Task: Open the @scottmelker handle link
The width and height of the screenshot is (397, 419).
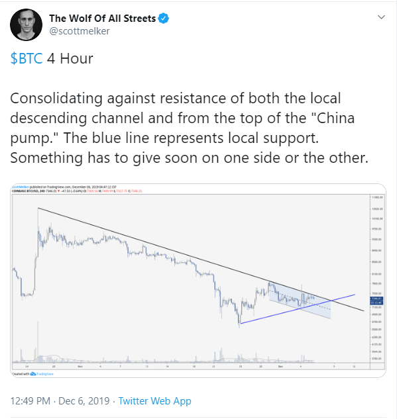Action: pos(80,31)
